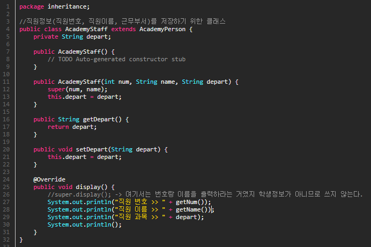Click the '직원 이름 >> ' string literal
The image size is (371, 247).
(x=140, y=209)
